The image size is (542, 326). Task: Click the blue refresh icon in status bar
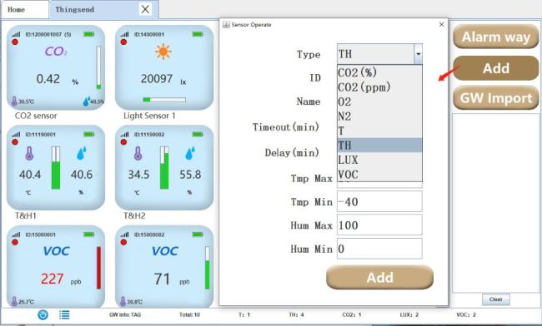coord(43,314)
